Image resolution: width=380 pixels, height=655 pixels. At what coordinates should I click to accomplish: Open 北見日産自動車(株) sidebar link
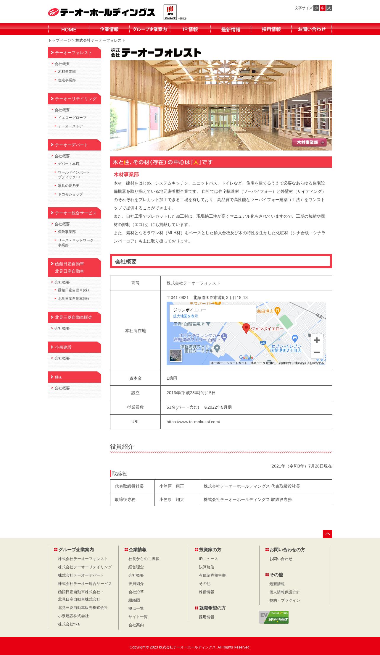tap(73, 299)
